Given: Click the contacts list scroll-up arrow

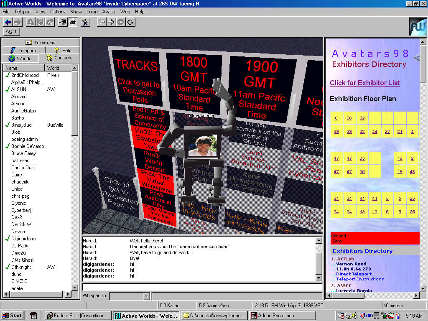Looking at the screenshot, I should tap(75, 68).
